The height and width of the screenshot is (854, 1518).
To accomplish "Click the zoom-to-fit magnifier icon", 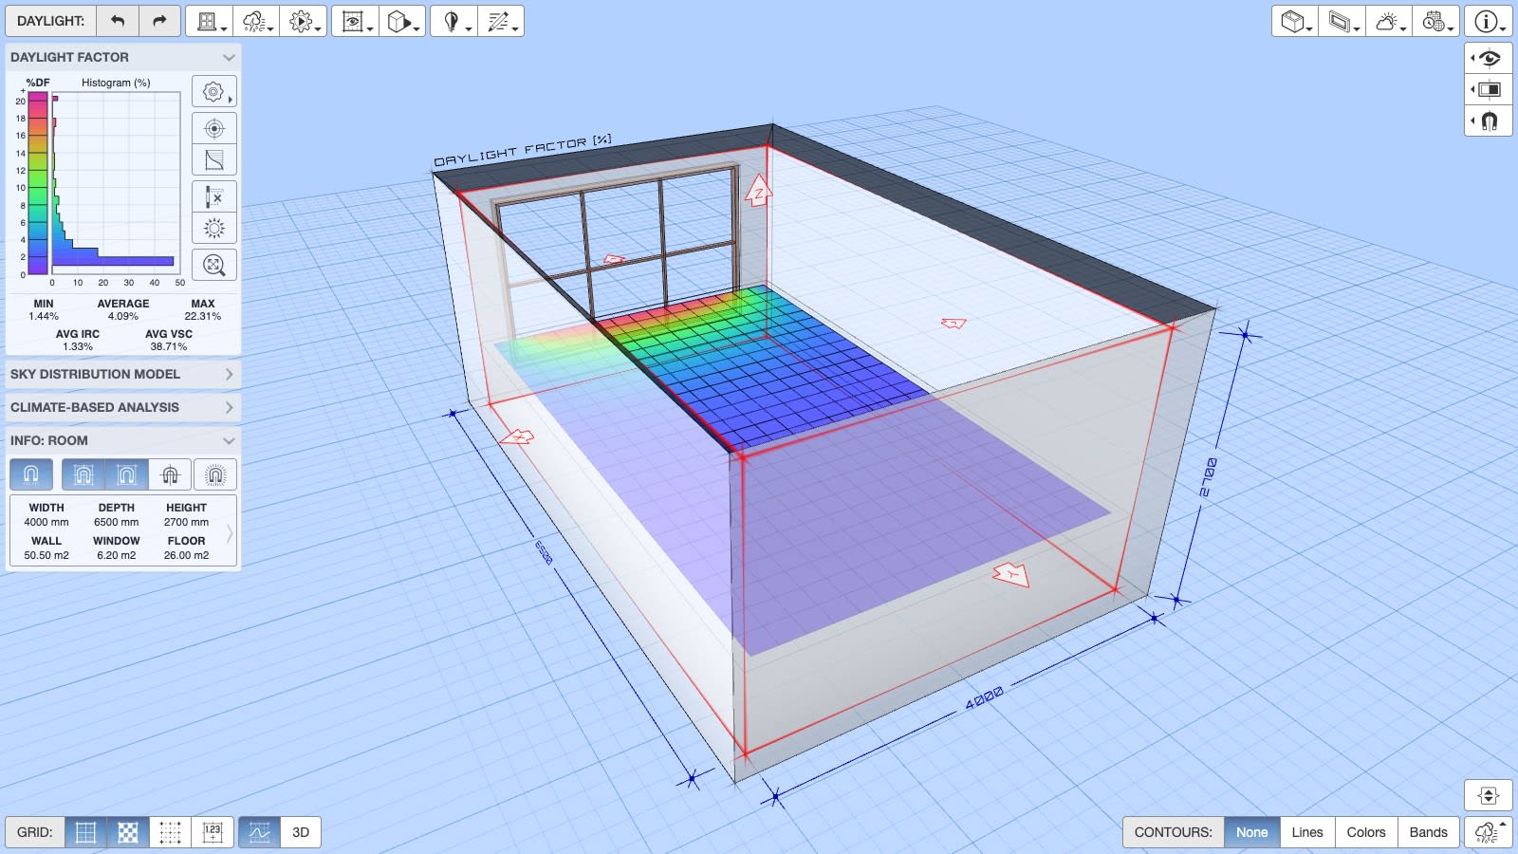I will (214, 265).
